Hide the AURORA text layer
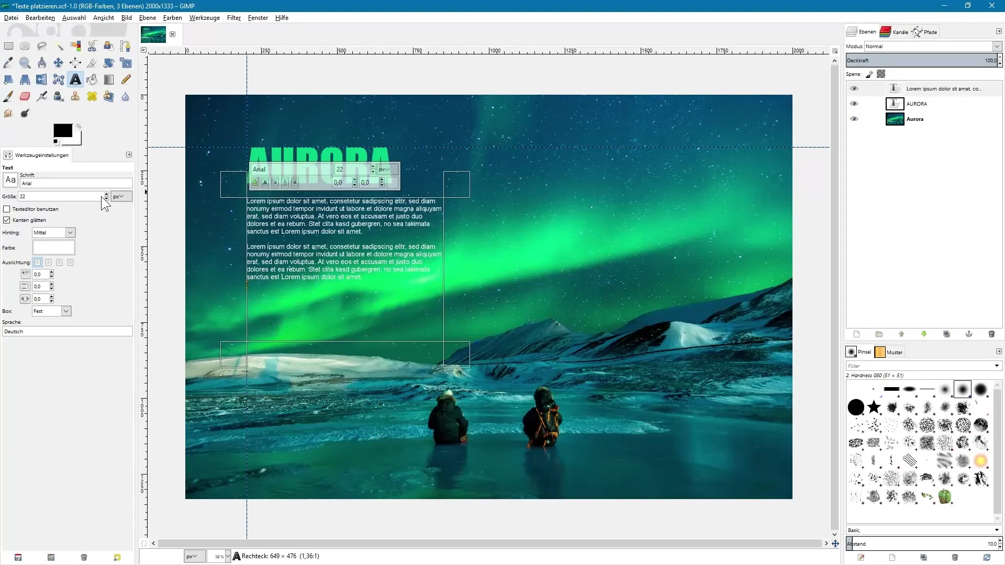The width and height of the screenshot is (1005, 565). (x=854, y=104)
